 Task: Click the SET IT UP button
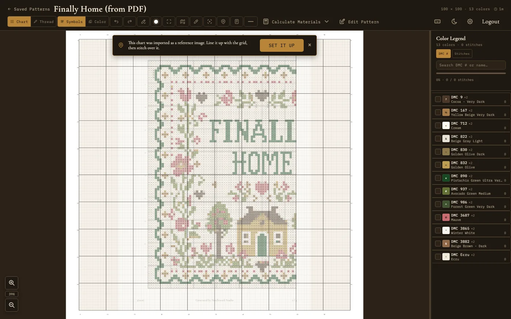[281, 45]
